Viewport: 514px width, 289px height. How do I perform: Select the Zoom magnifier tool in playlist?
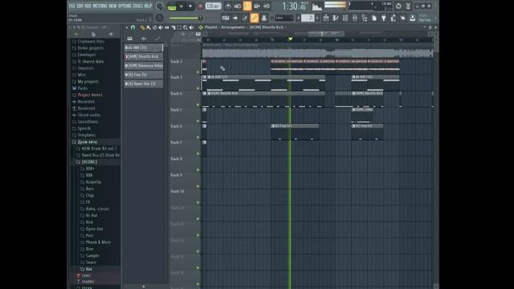coord(186,27)
